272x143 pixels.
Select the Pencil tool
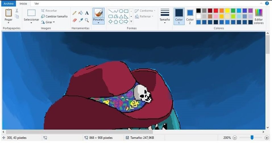pos(74,13)
